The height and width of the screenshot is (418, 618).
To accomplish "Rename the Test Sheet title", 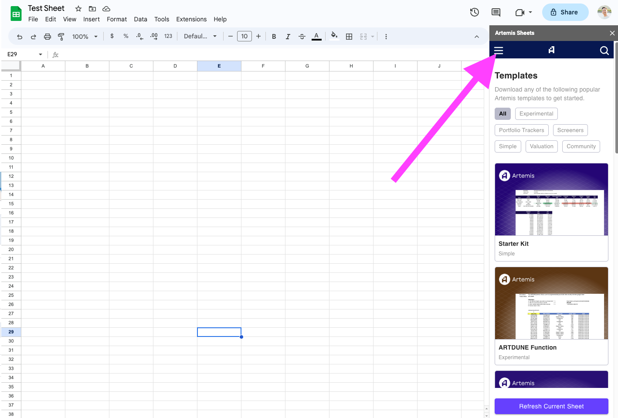I will pyautogui.click(x=46, y=8).
